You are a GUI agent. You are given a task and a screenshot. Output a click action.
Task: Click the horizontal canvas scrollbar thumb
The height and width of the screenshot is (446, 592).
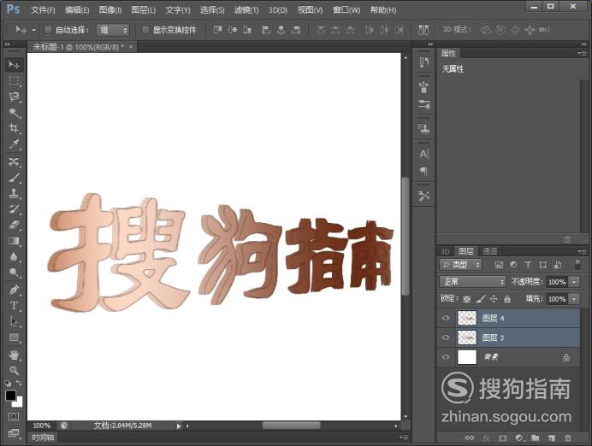tap(292, 425)
